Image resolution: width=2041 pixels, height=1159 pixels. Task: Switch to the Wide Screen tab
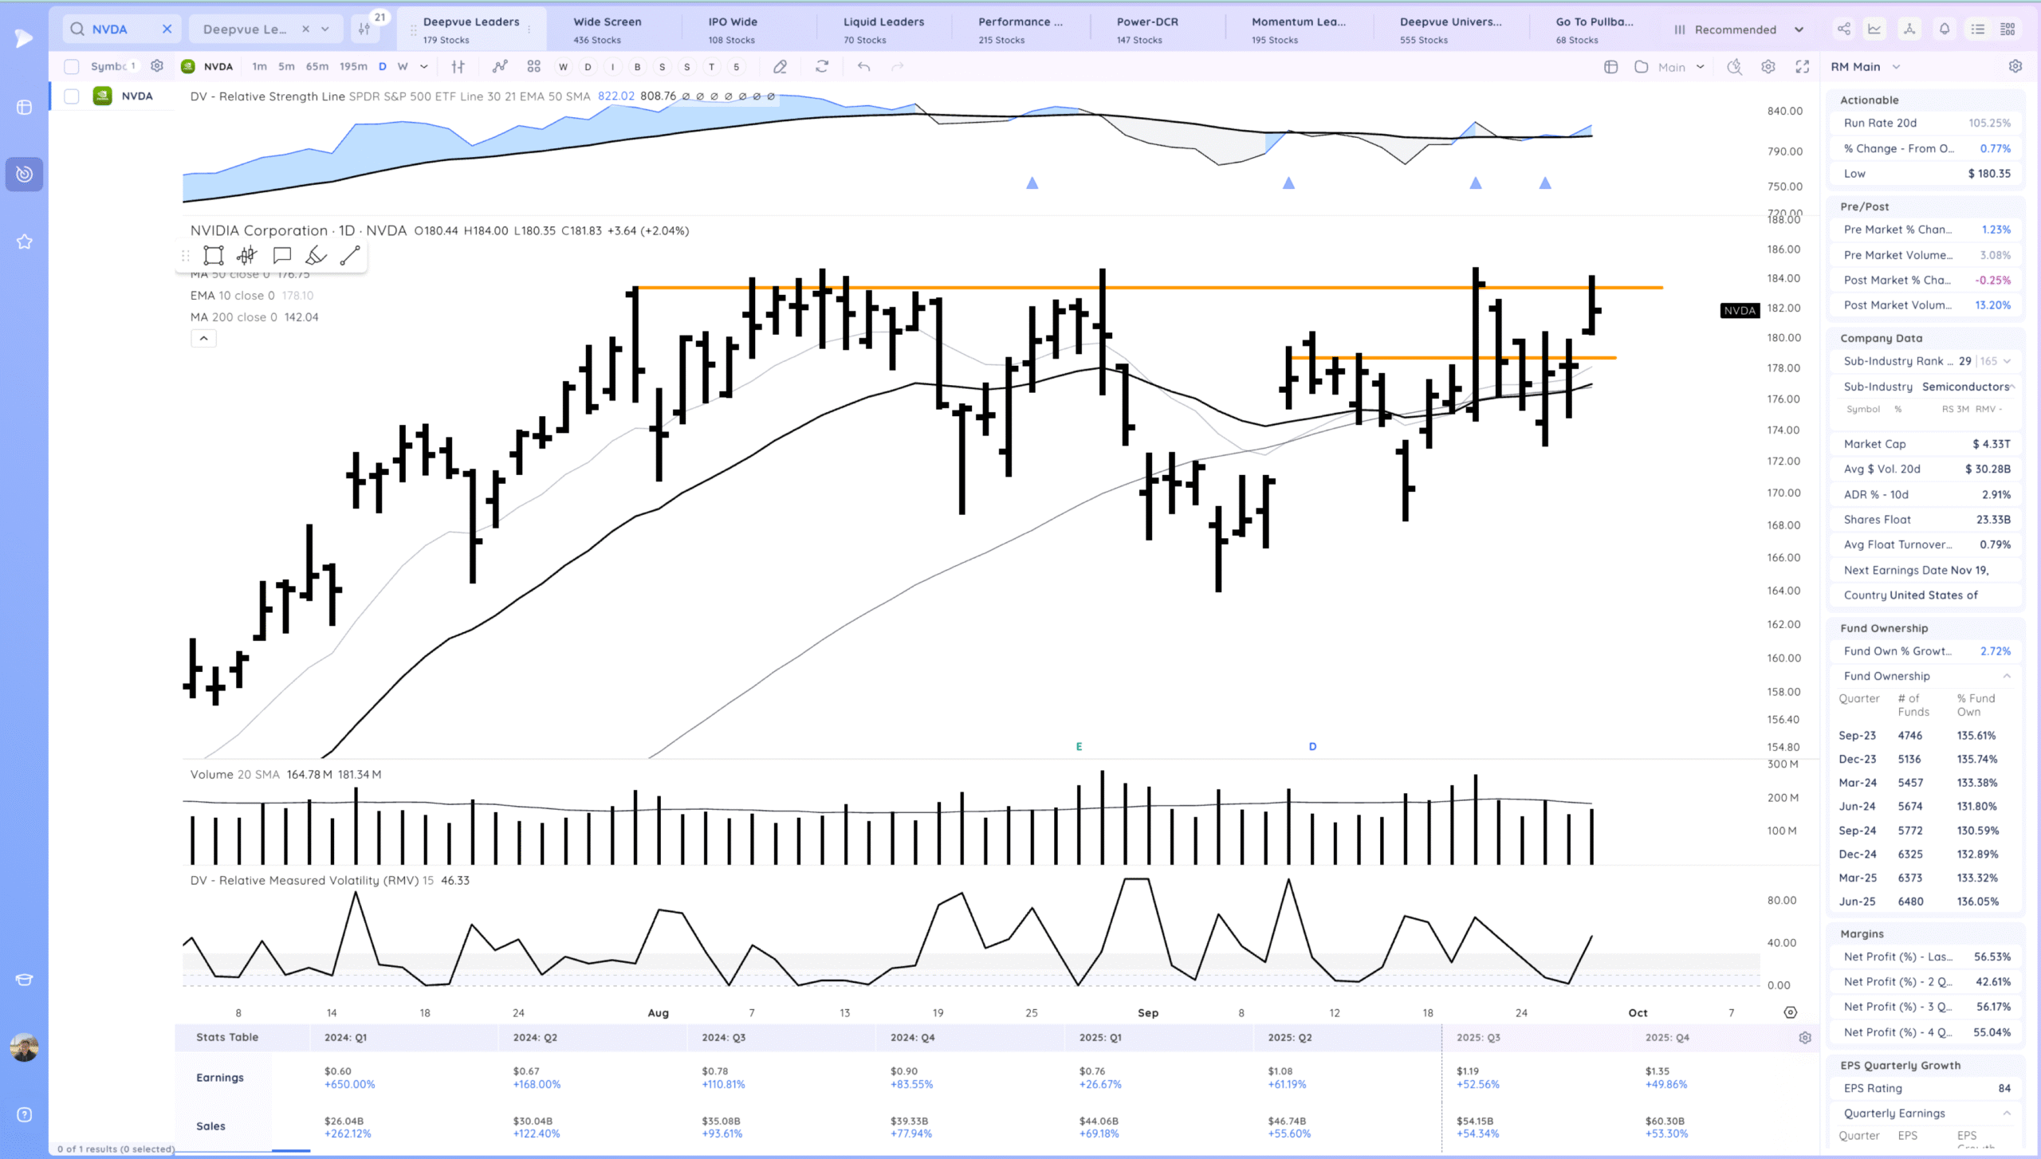(608, 29)
